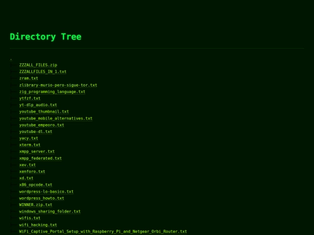Open youtube-dl.txt

pyautogui.click(x=35, y=132)
